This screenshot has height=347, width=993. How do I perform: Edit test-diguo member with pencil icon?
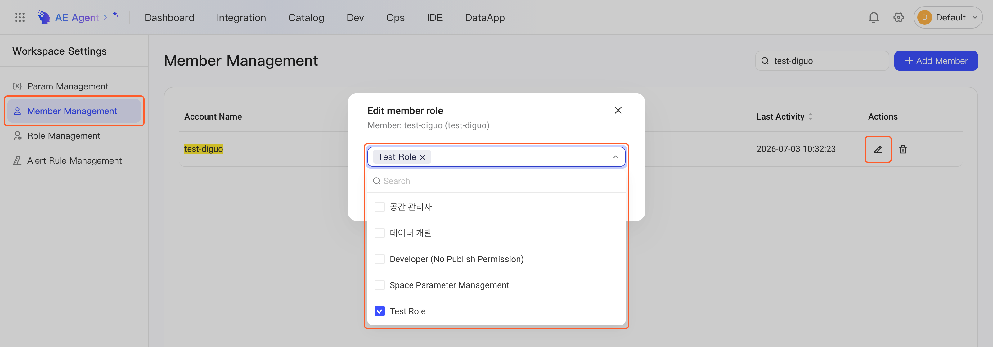coord(878,149)
